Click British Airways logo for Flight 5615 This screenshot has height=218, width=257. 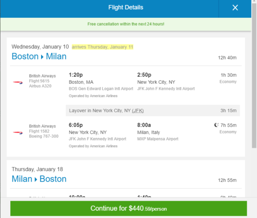(x=18, y=82)
